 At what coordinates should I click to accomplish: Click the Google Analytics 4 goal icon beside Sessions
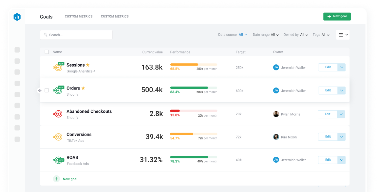coord(58,67)
